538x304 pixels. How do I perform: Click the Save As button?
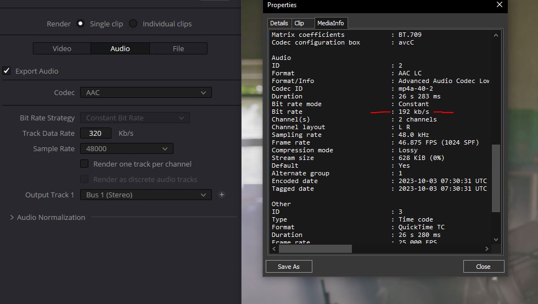click(x=289, y=267)
